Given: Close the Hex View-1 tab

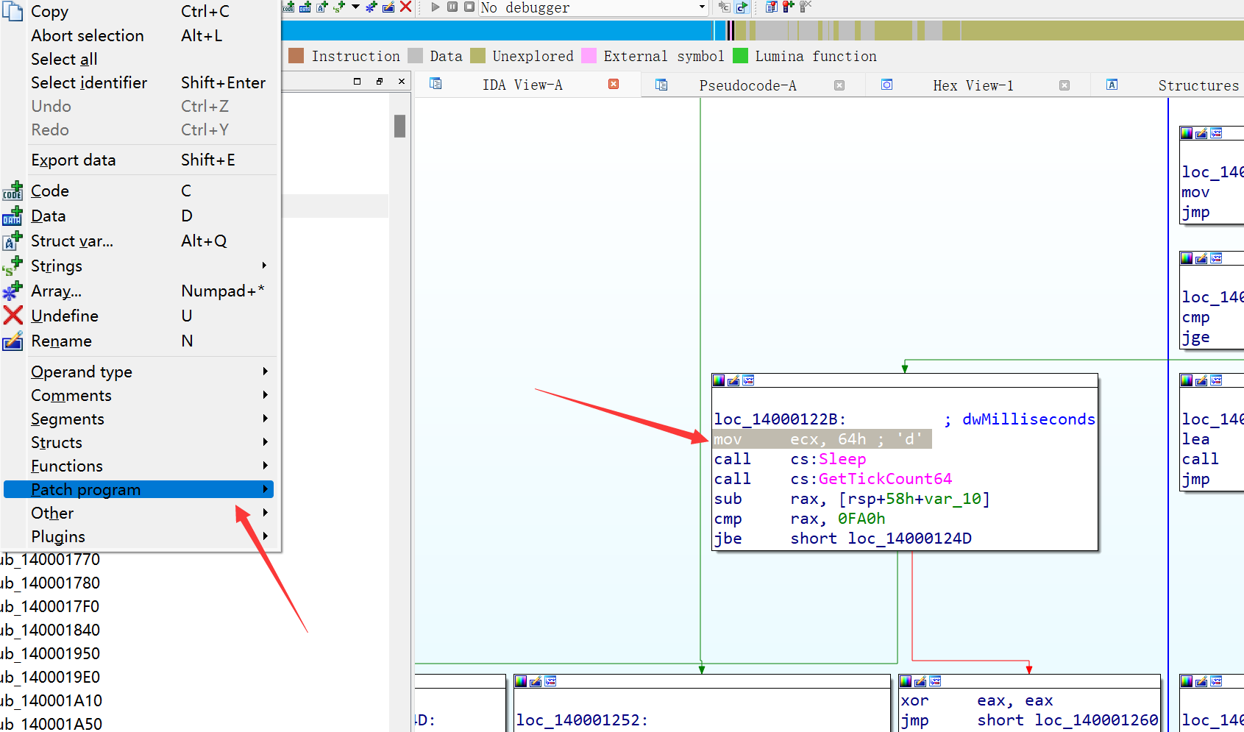Looking at the screenshot, I should tap(1064, 85).
